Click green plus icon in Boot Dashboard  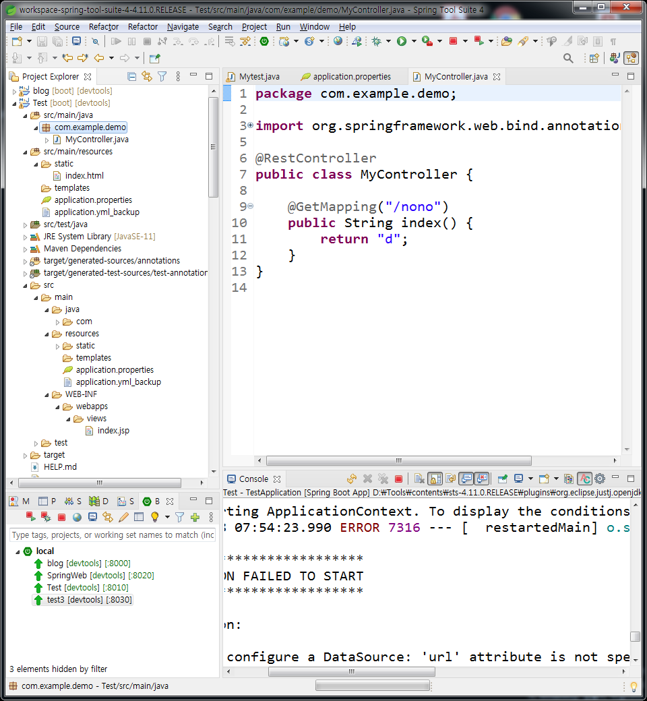[x=195, y=517]
